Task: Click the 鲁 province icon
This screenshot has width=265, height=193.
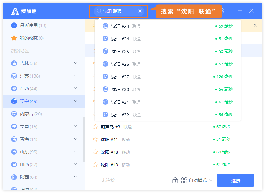Action: tap(14, 152)
